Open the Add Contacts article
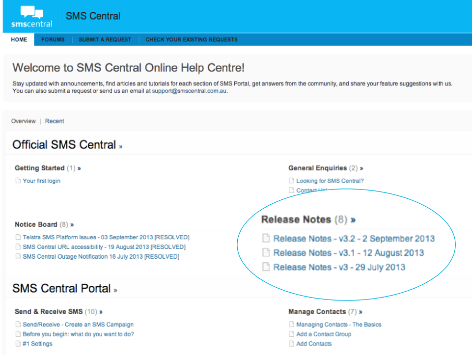Image resolution: width=472 pixels, height=355 pixels. click(x=314, y=344)
